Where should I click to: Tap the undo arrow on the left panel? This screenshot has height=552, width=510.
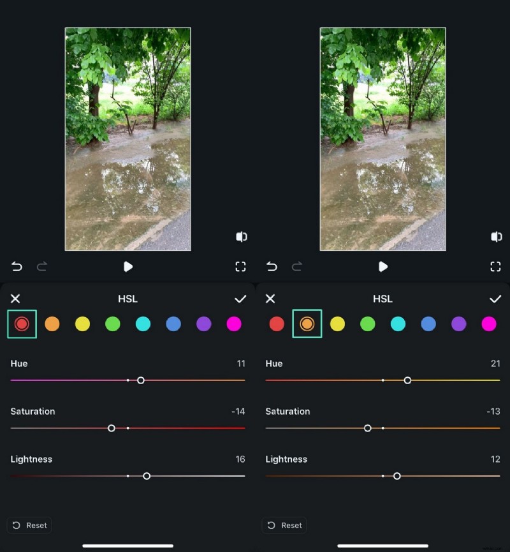[17, 267]
